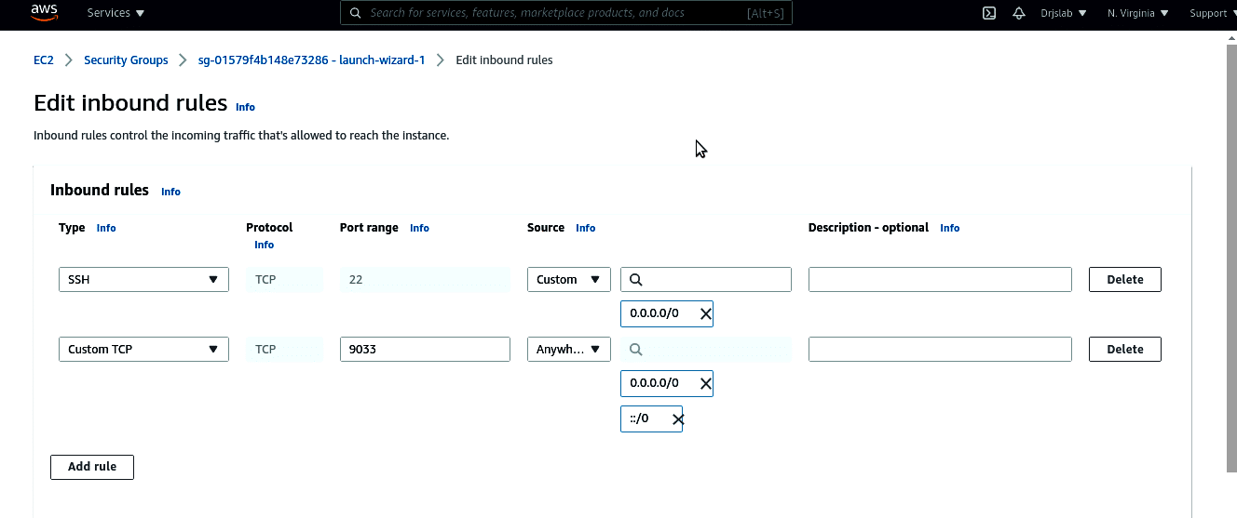The height and width of the screenshot is (518, 1237).
Task: Open the Services menu
Action: point(116,13)
